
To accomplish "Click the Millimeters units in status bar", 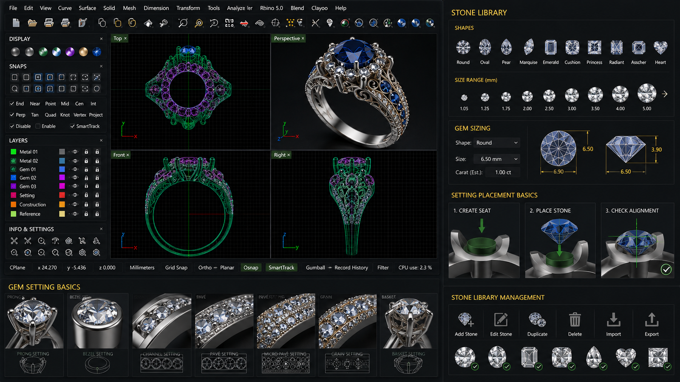I will click(x=142, y=267).
